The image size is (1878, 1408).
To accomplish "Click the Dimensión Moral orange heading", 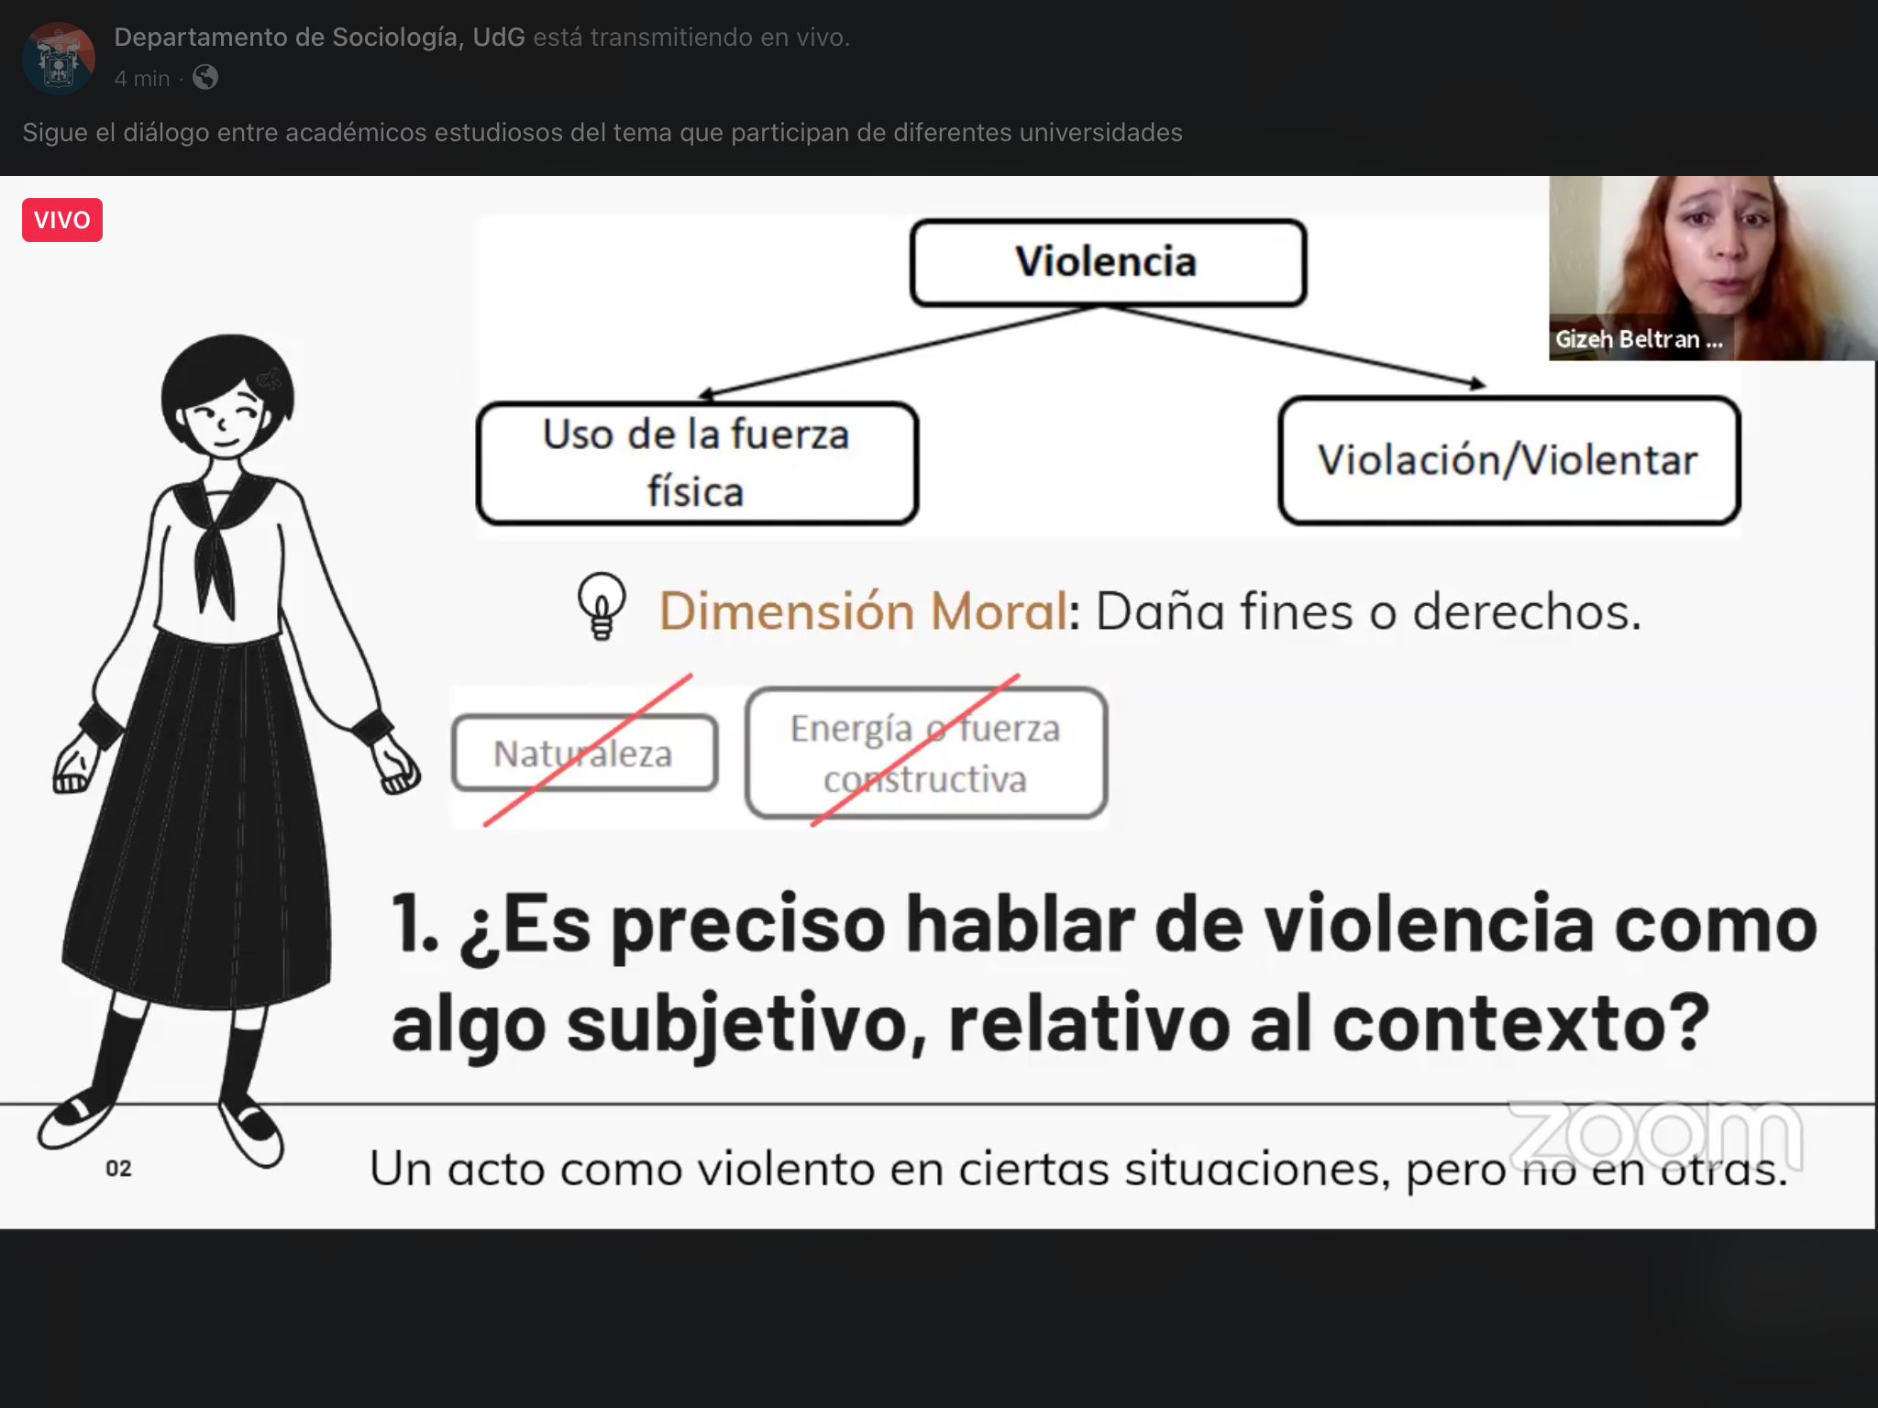I will [x=864, y=611].
